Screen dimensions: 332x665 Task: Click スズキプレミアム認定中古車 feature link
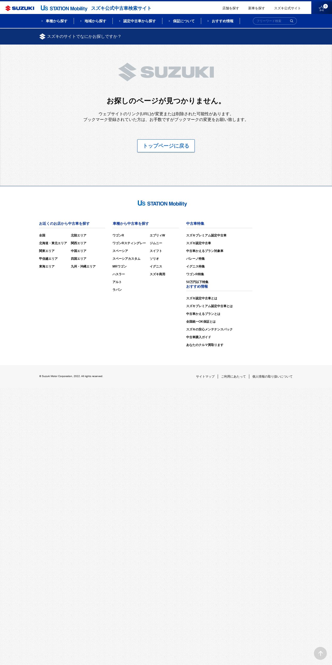(x=206, y=235)
